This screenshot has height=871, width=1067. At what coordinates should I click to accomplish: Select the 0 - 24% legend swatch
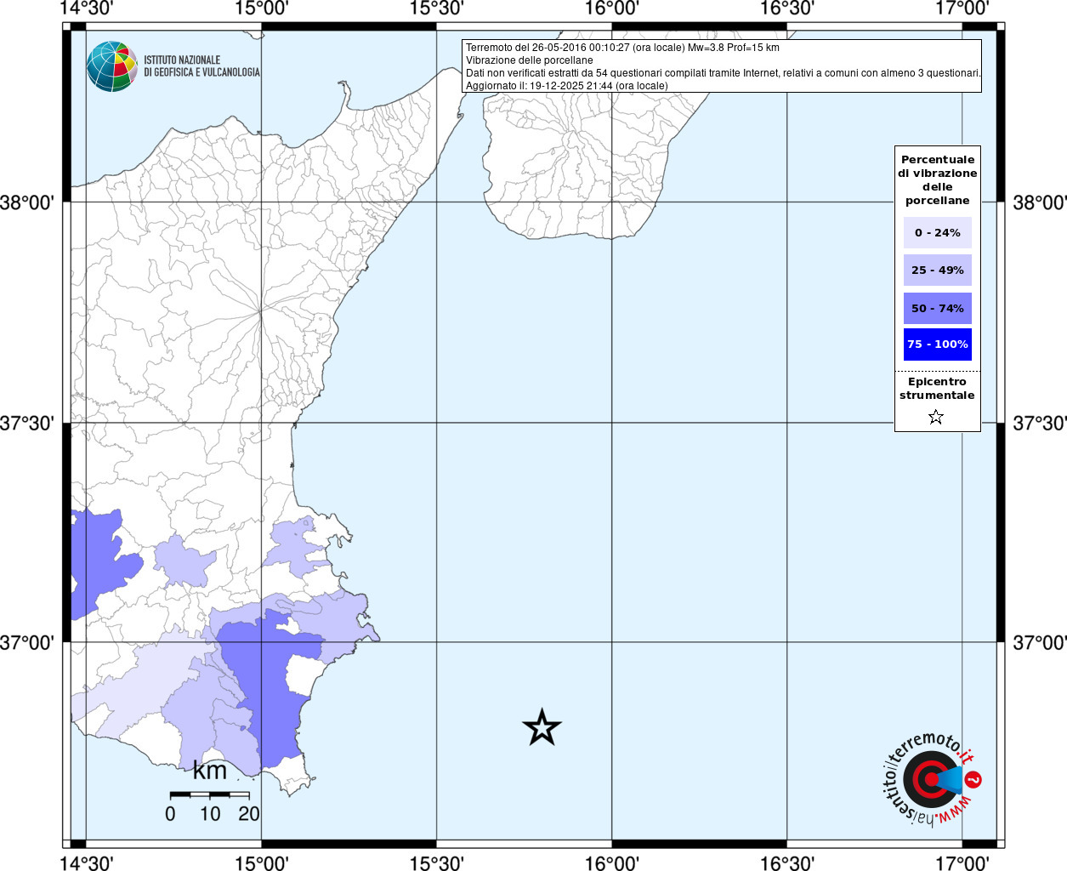pos(937,233)
